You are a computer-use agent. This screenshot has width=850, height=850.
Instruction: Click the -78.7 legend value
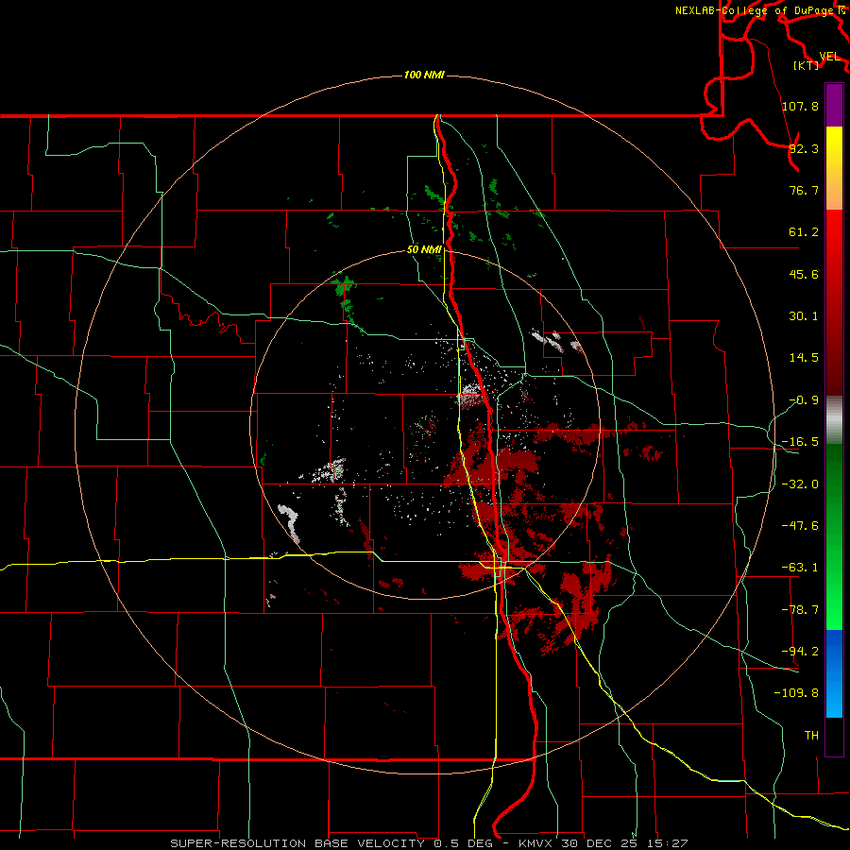coord(800,610)
